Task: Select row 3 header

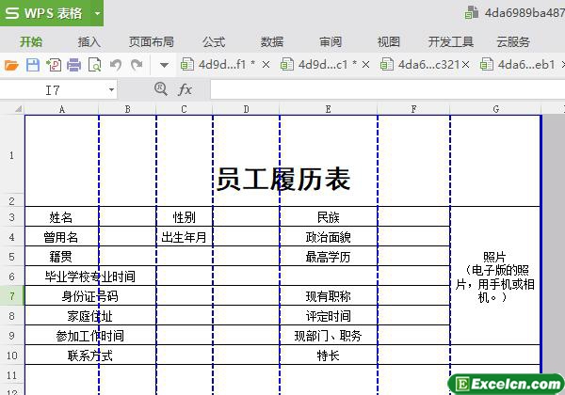Action: coord(12,217)
